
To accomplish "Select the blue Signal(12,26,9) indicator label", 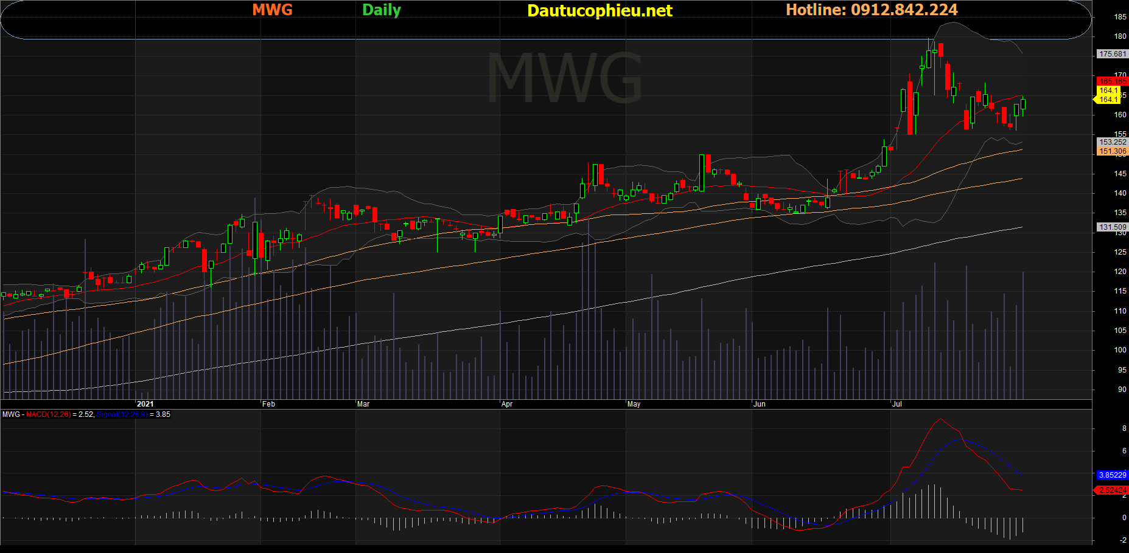I will [122, 414].
